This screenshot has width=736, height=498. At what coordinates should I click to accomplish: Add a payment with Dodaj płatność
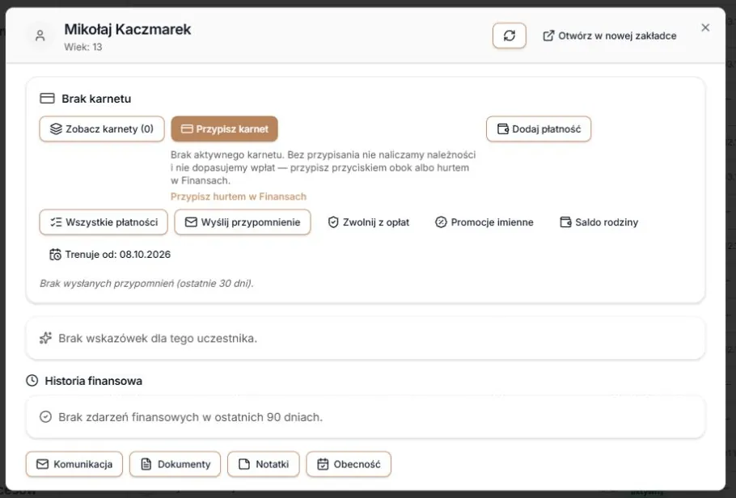[x=539, y=129]
